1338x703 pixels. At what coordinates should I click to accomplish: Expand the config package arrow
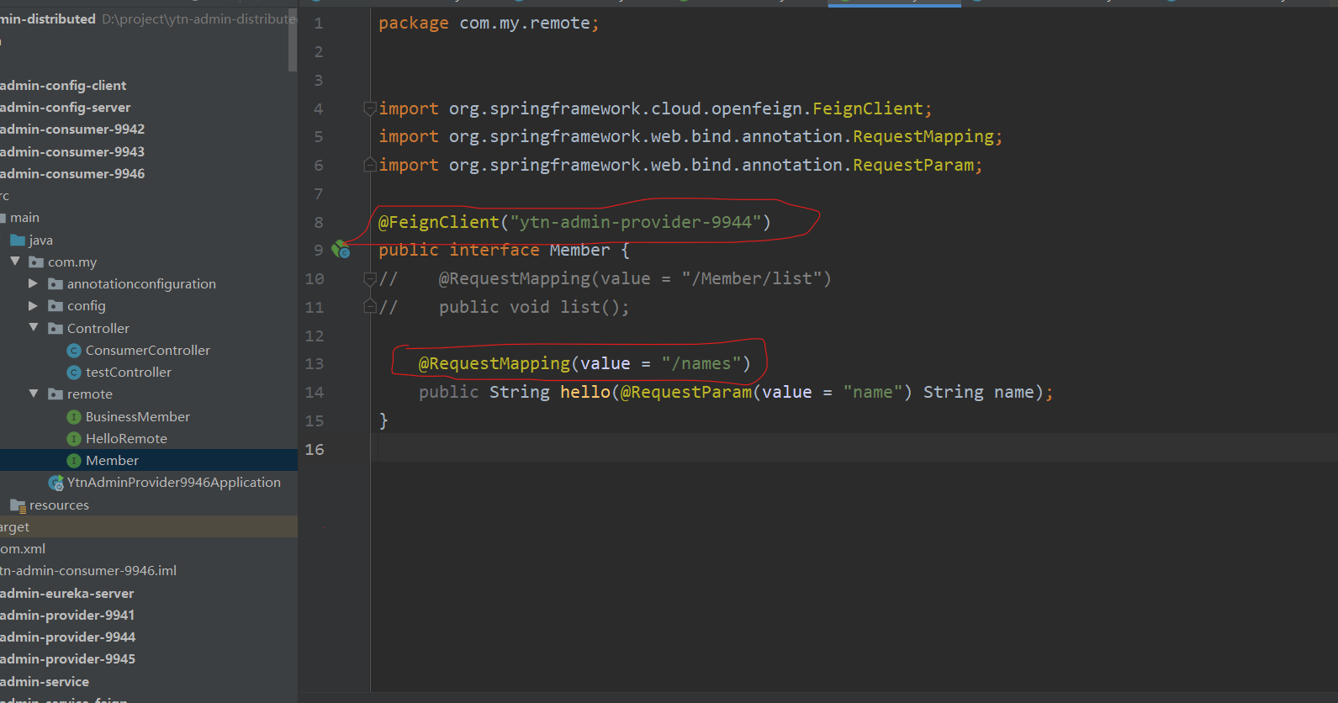34,305
